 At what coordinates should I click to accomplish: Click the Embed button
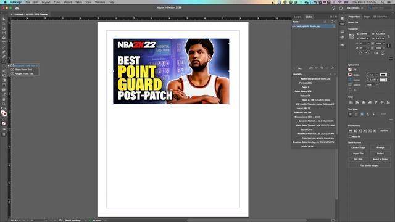(x=380, y=154)
